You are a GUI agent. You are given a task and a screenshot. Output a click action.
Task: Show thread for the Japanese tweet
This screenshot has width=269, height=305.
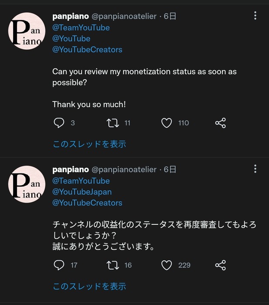(89, 286)
